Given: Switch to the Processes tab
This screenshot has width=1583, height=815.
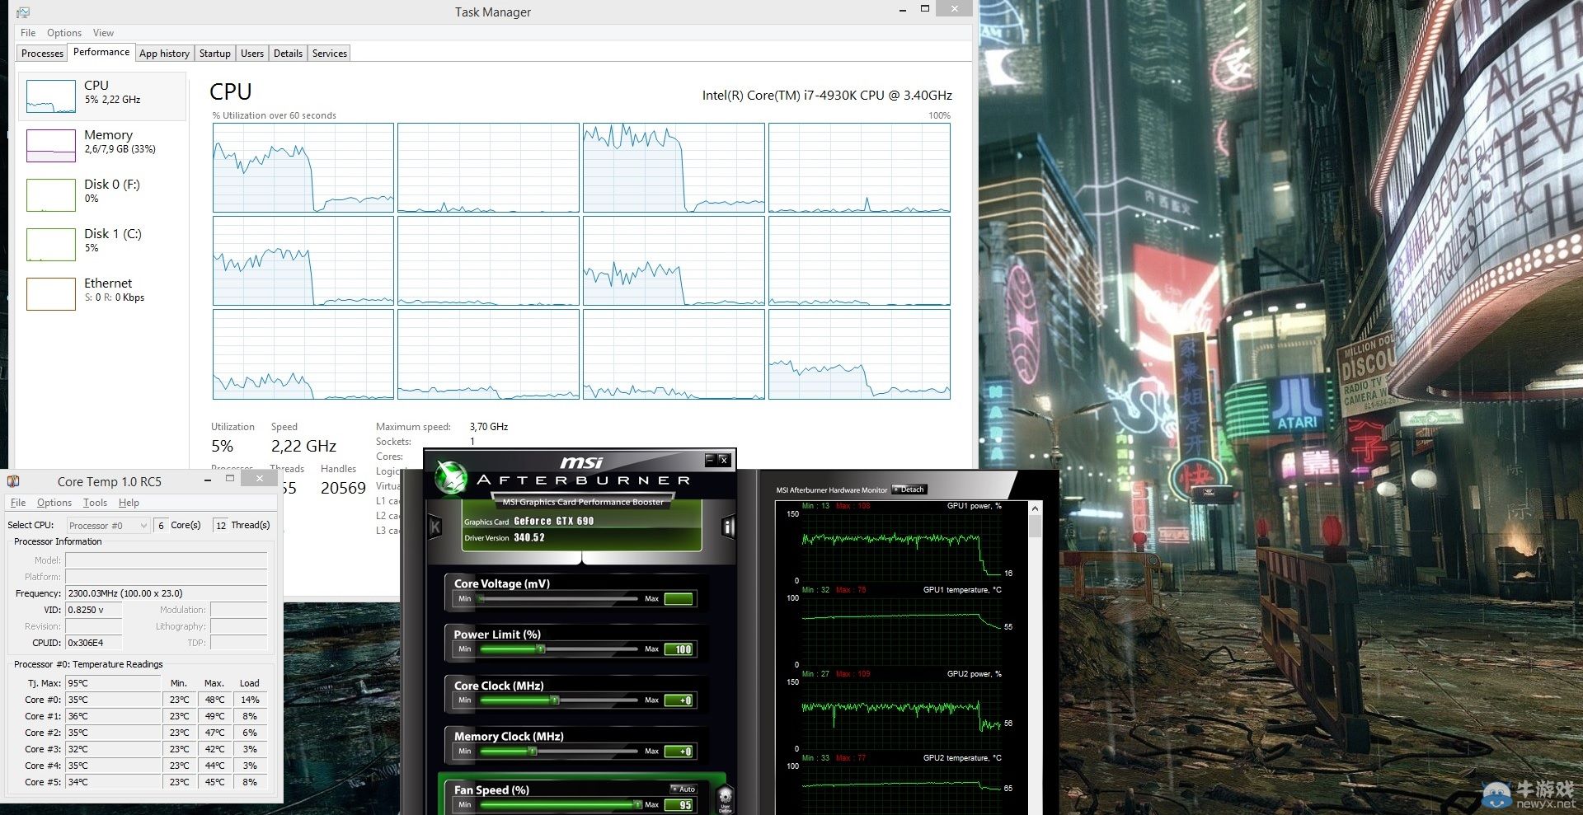Looking at the screenshot, I should point(42,54).
